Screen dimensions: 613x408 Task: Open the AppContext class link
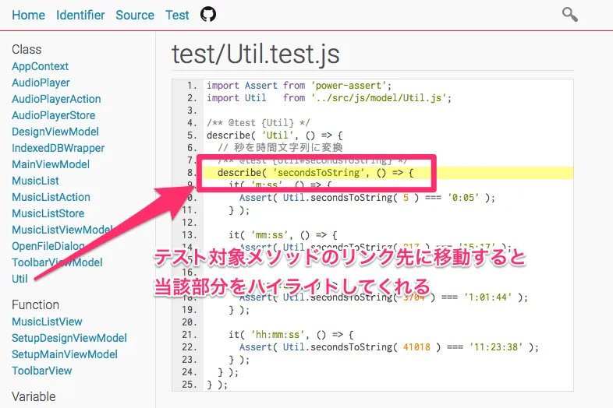40,66
